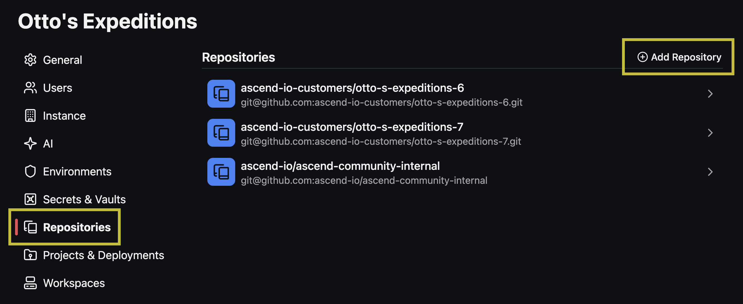Open the Repositories sidebar menu item
Viewport: 743px width, 304px height.
[67, 227]
